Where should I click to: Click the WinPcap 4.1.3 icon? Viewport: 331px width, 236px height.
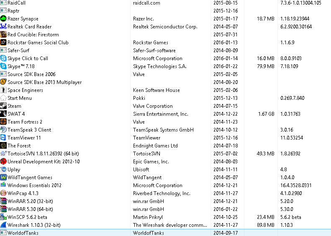point(3,193)
